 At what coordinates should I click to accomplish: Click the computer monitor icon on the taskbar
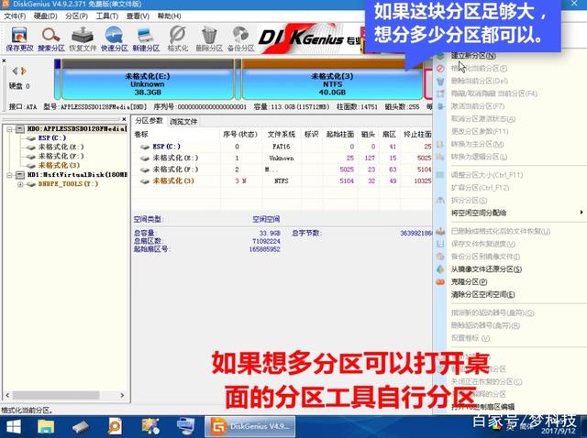click(x=185, y=426)
